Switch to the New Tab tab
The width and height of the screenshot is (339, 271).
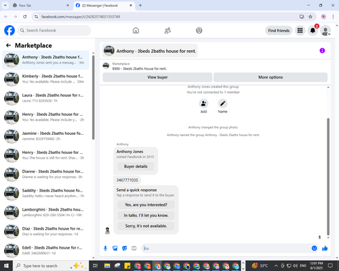point(41,5)
